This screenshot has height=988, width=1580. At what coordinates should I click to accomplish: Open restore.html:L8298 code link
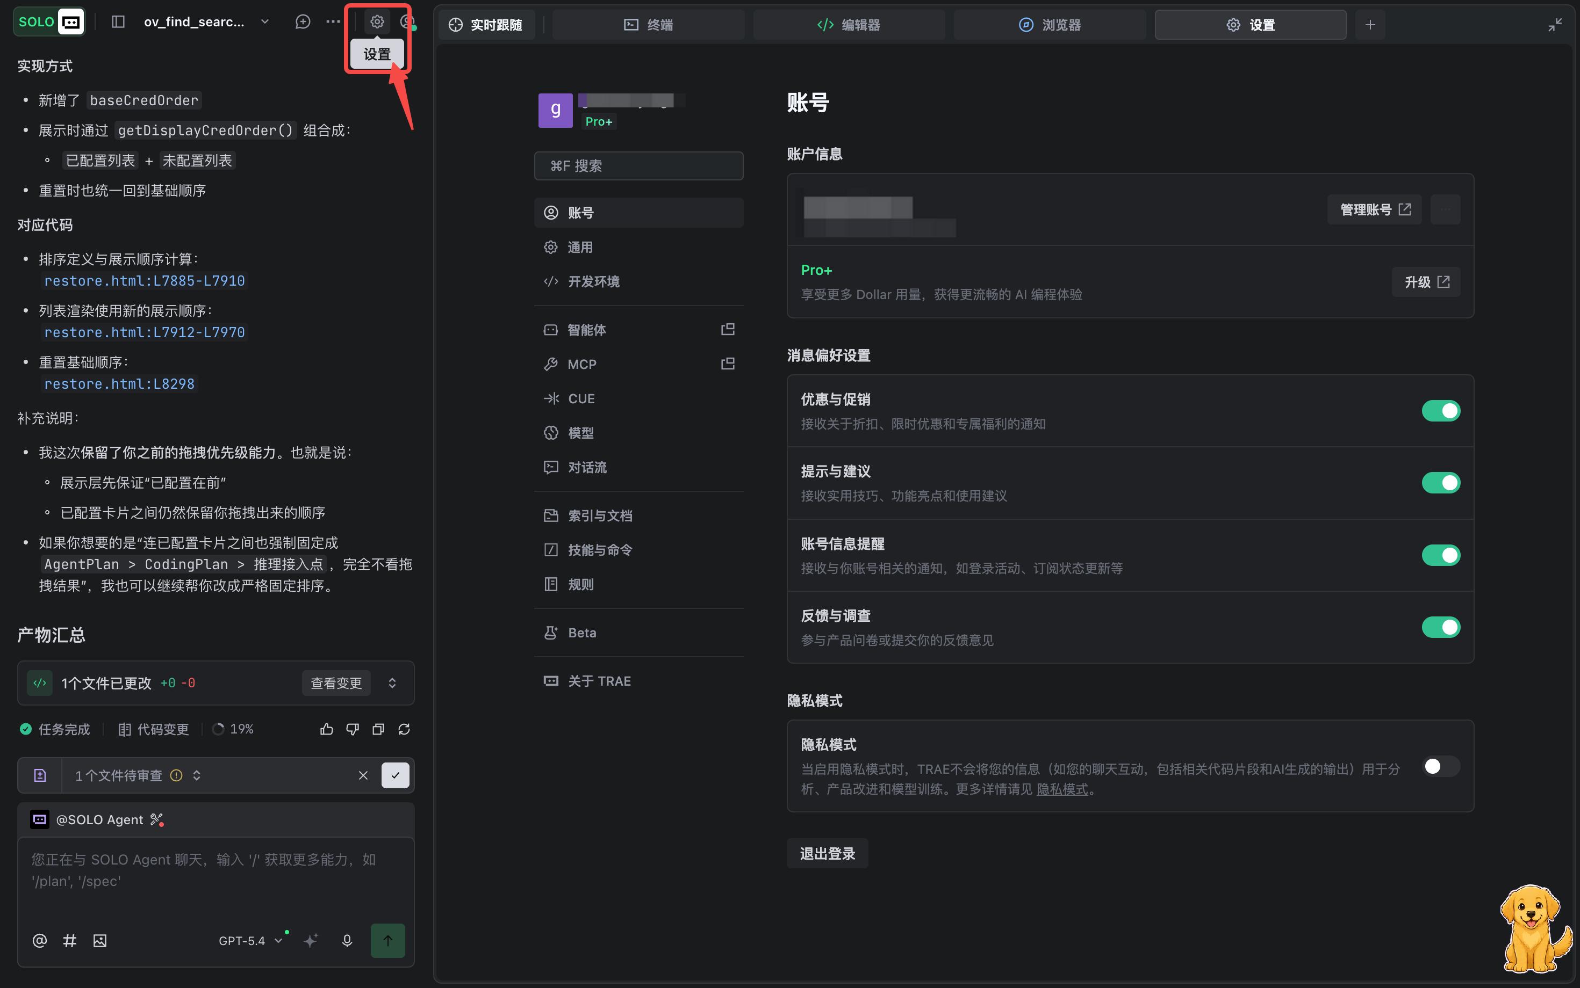pyautogui.click(x=119, y=384)
